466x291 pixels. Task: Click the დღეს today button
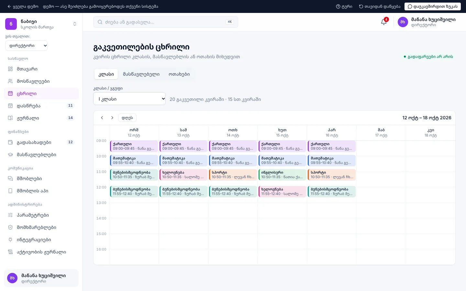(x=127, y=118)
